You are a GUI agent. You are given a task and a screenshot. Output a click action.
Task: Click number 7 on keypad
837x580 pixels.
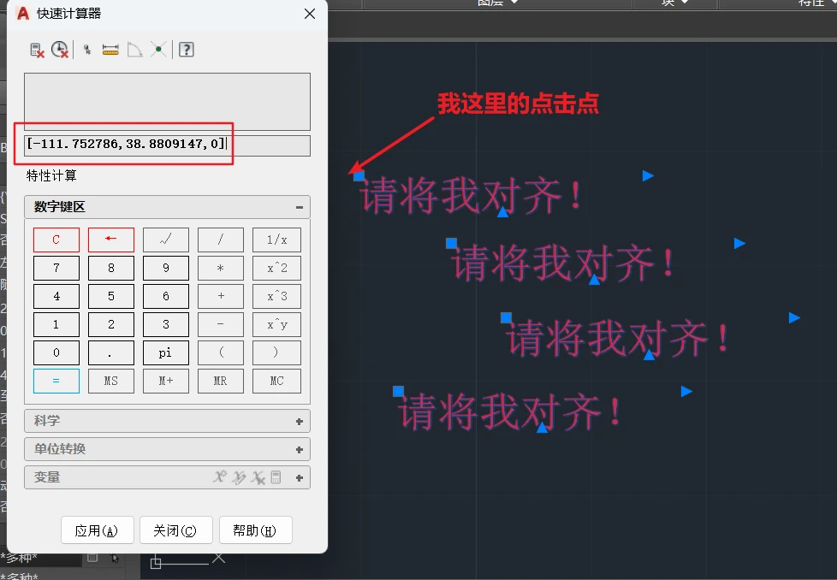(x=56, y=268)
